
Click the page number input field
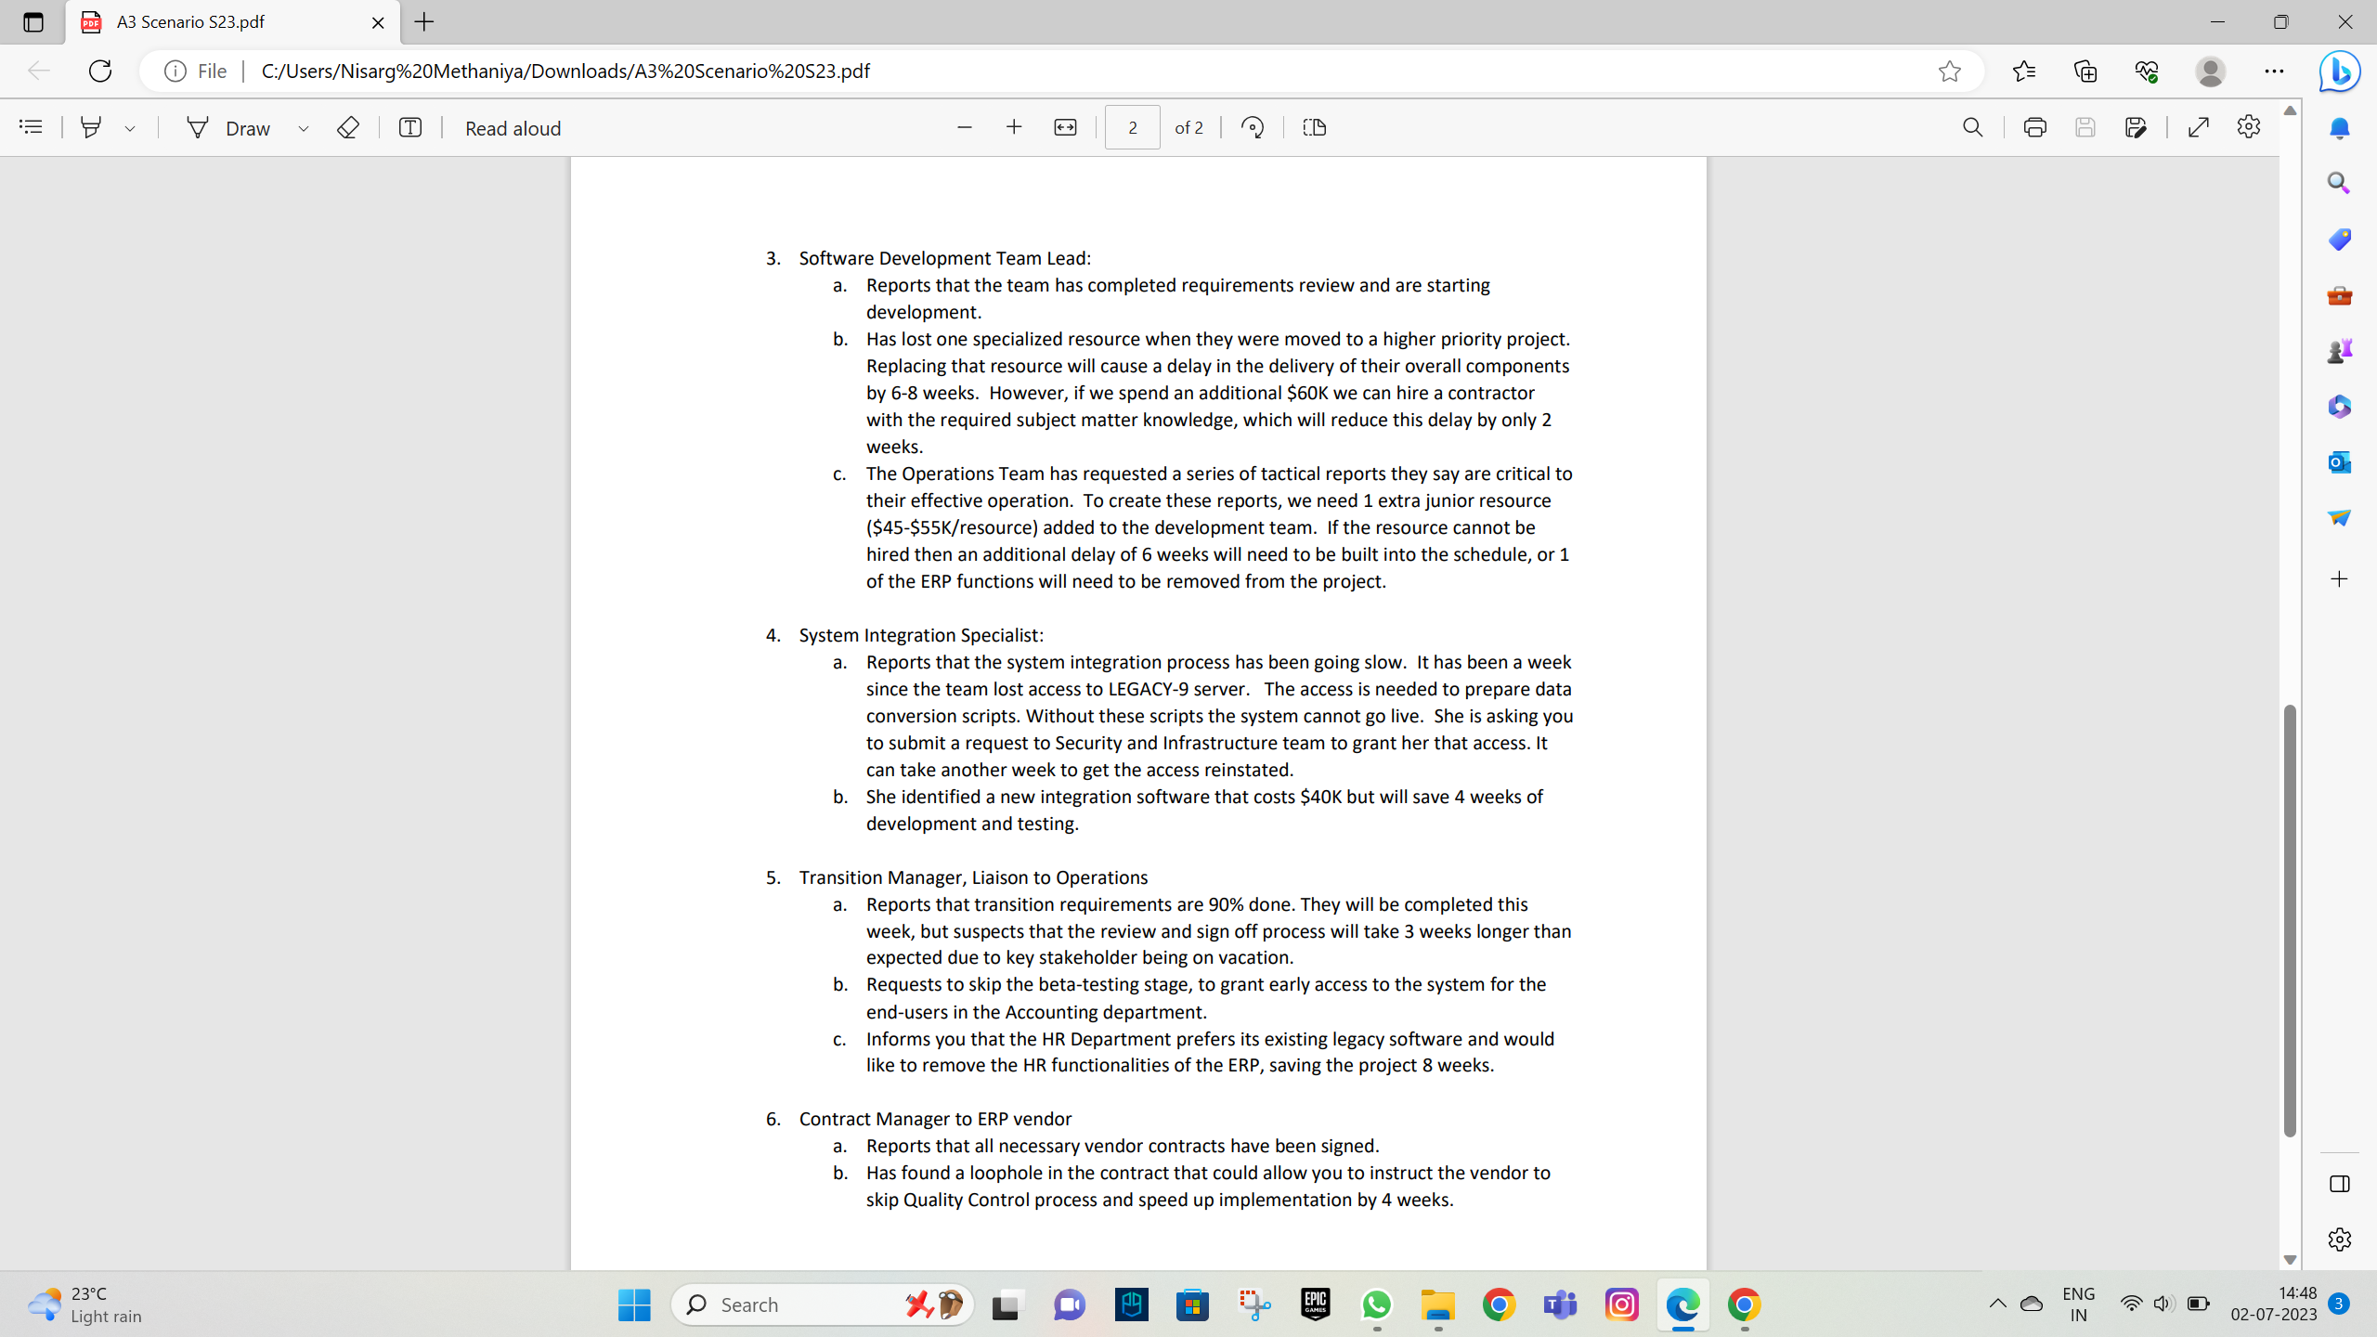(1132, 127)
